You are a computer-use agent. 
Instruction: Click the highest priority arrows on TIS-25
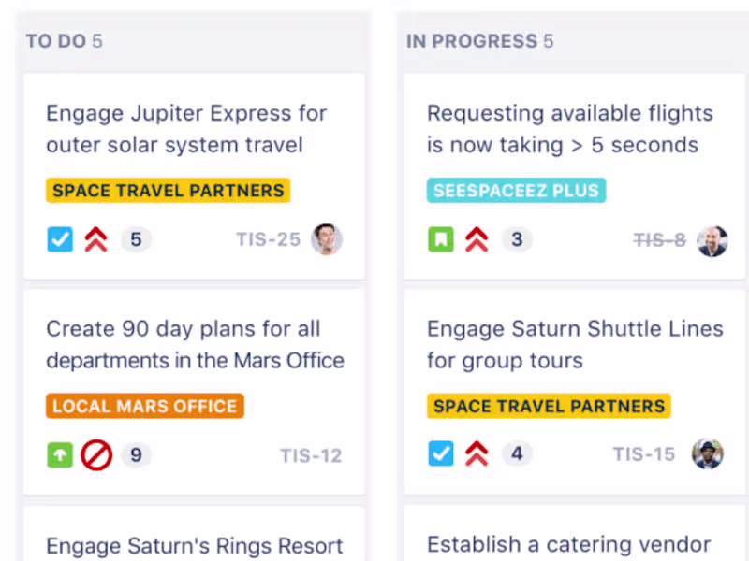tap(95, 240)
